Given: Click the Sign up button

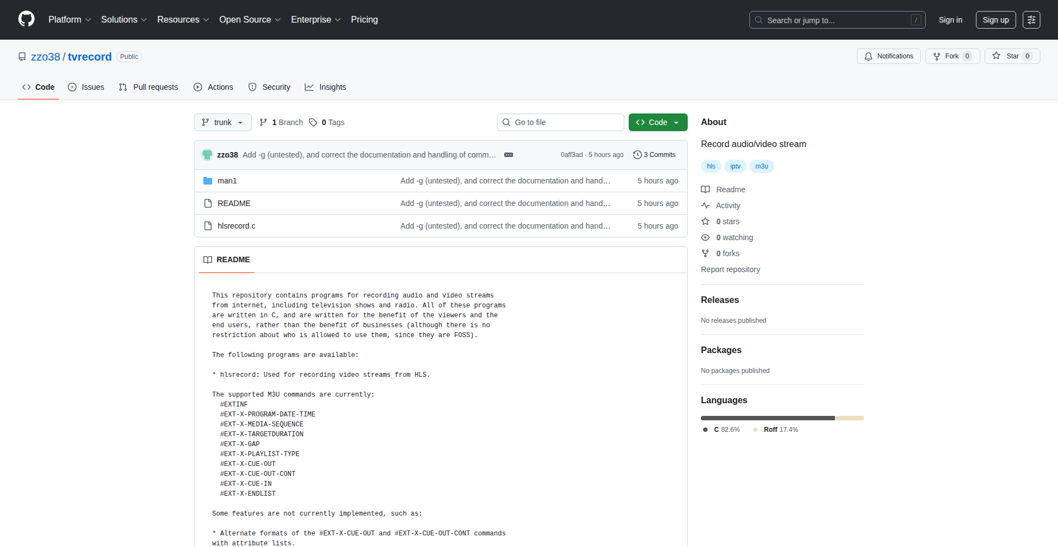Looking at the screenshot, I should tap(995, 20).
